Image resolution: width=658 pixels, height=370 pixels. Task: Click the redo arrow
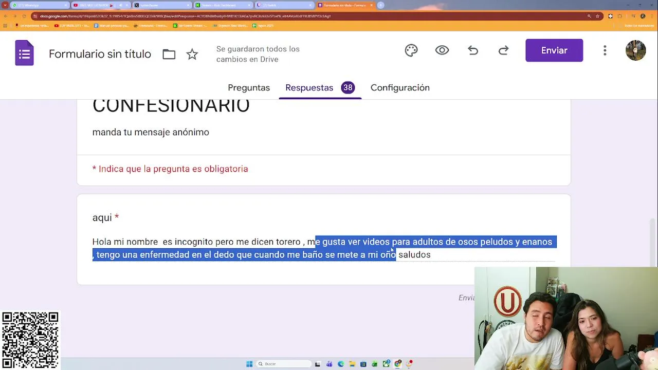pyautogui.click(x=504, y=50)
